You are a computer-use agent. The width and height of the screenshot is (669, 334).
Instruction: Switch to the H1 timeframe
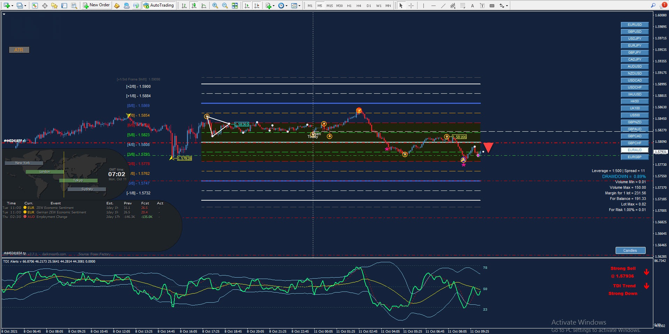click(349, 6)
